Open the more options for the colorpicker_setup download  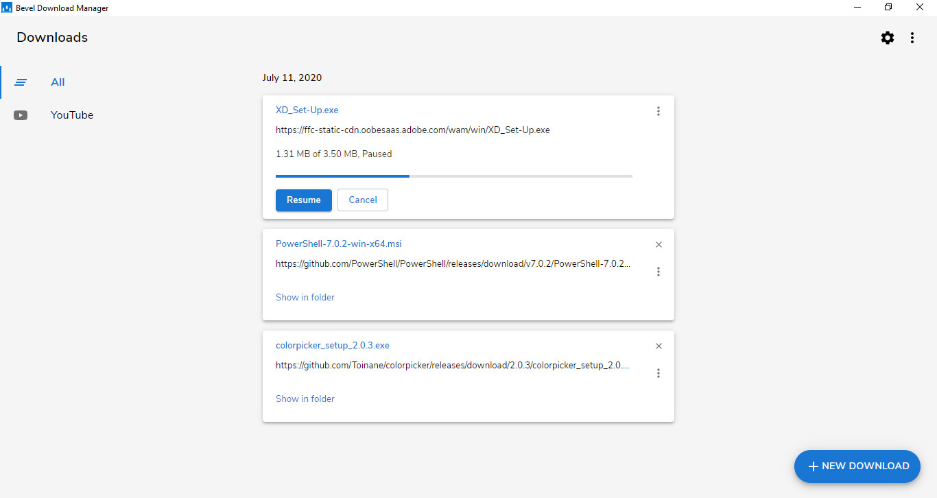[x=659, y=373]
